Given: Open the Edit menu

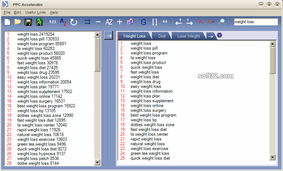Looking at the screenshot, I should [x=17, y=12].
